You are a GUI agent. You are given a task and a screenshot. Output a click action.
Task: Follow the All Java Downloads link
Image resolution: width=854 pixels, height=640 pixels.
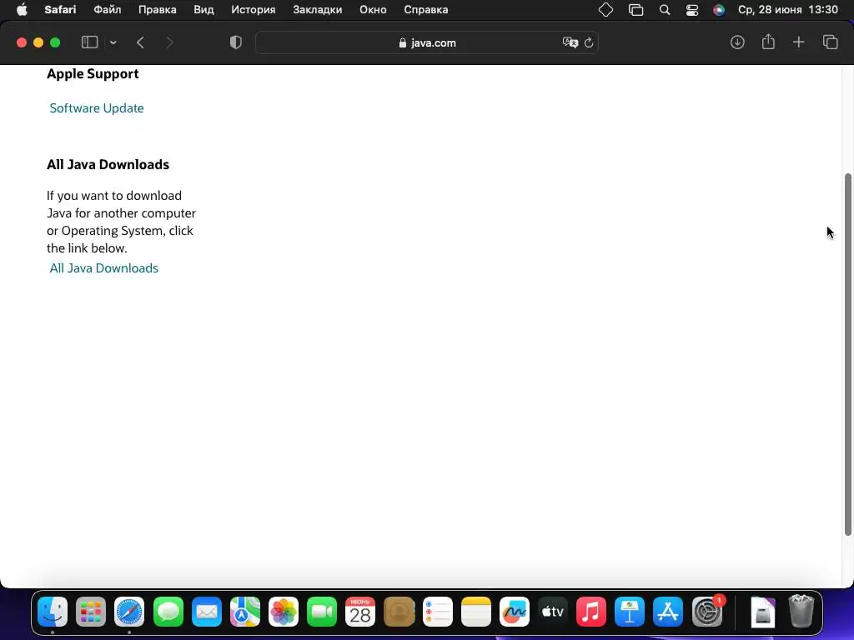104,267
